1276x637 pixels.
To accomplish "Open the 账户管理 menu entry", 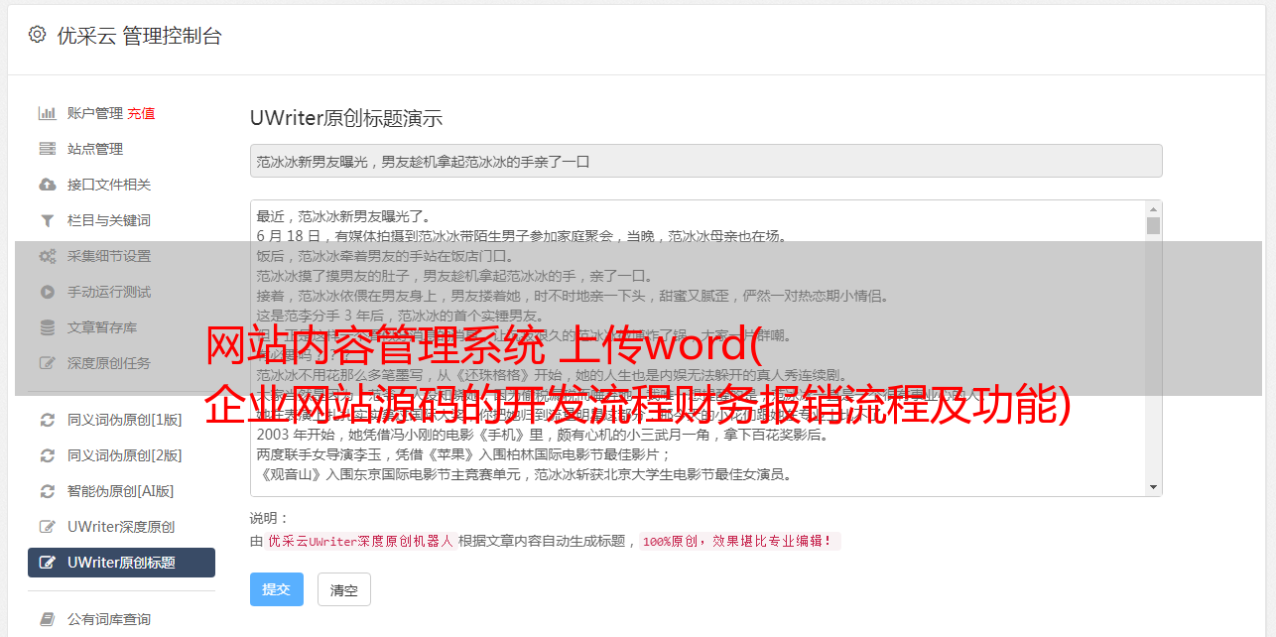I will pyautogui.click(x=95, y=113).
